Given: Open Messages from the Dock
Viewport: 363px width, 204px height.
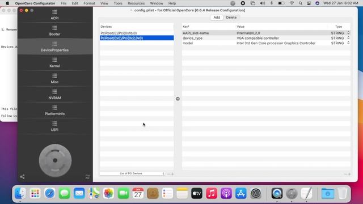Looking at the screenshot, I should [x=64, y=193].
